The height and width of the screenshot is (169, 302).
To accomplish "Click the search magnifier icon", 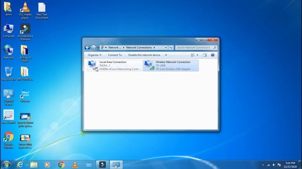I will (x=215, y=47).
